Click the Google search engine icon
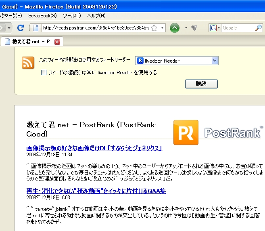The width and height of the screenshot is (265, 231). [x=213, y=28]
